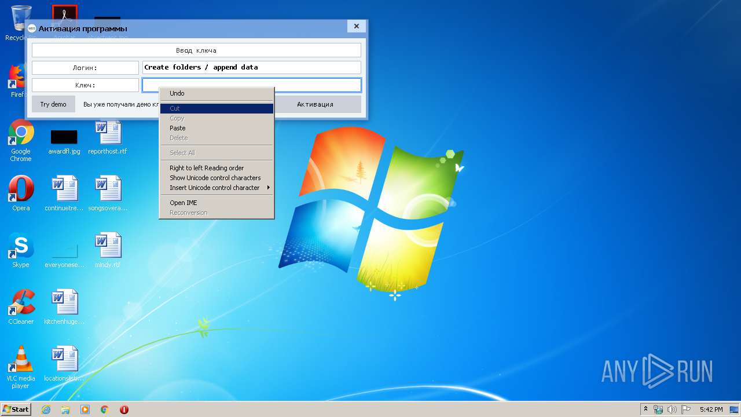
Task: Open the network tray icon
Action: (658, 409)
